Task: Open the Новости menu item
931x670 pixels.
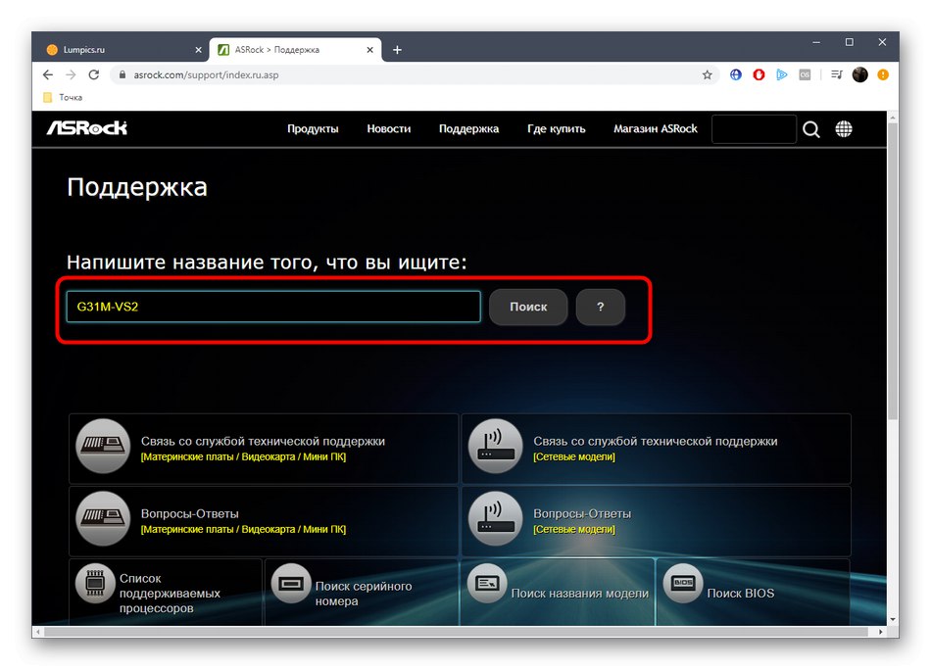Action: point(389,128)
